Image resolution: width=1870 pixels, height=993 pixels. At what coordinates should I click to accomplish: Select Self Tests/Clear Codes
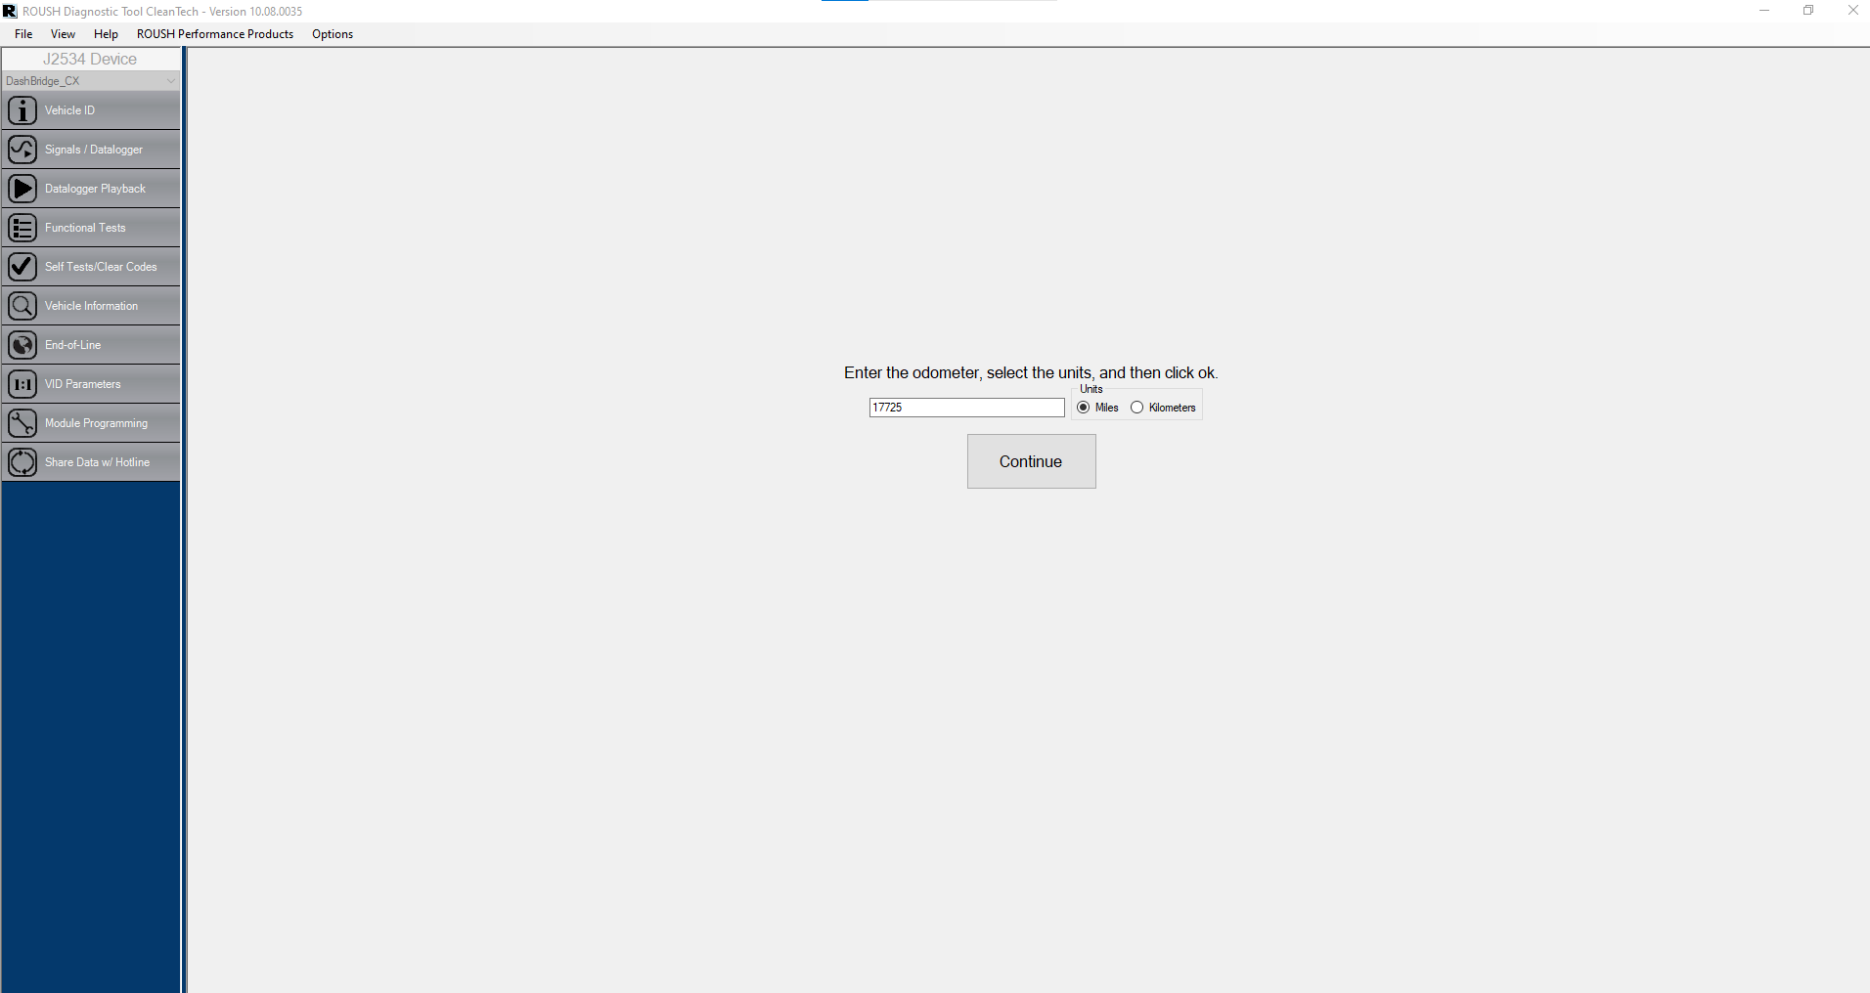(91, 266)
